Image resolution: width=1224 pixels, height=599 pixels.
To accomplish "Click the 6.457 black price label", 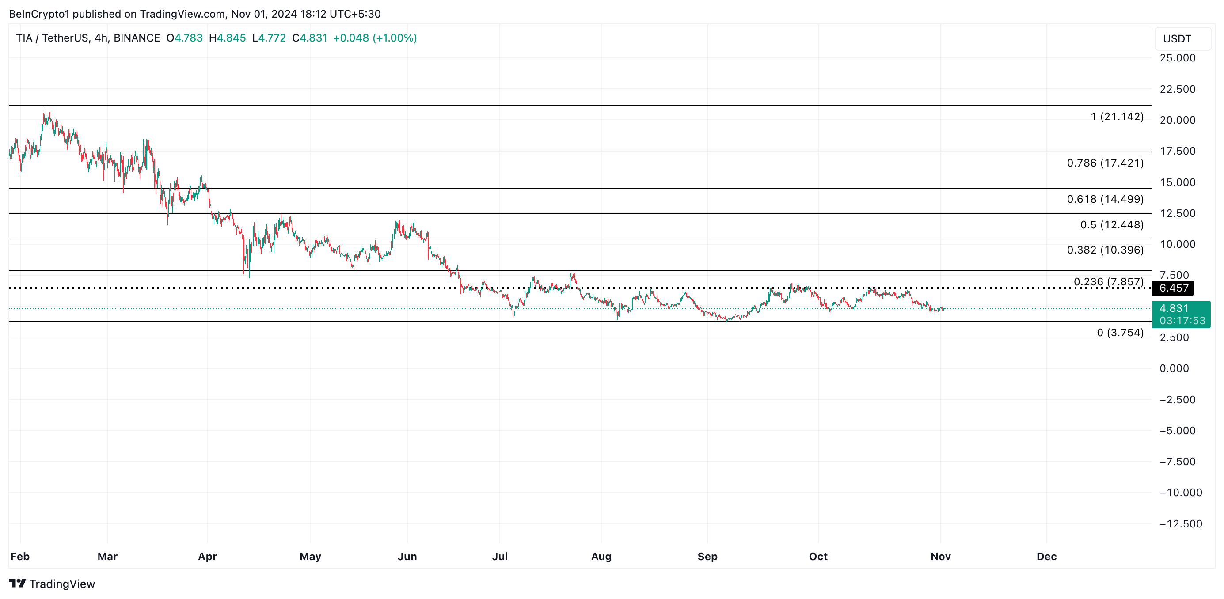I will (x=1173, y=288).
